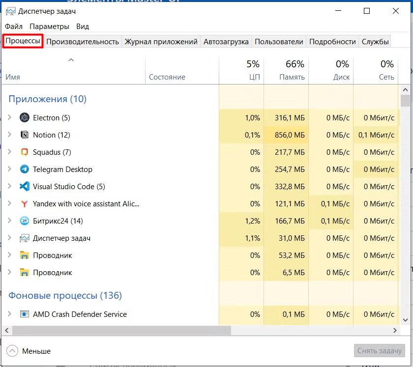Expand the Битрикс24 (14) process group
This screenshot has height=367, width=413.
pyautogui.click(x=9, y=221)
